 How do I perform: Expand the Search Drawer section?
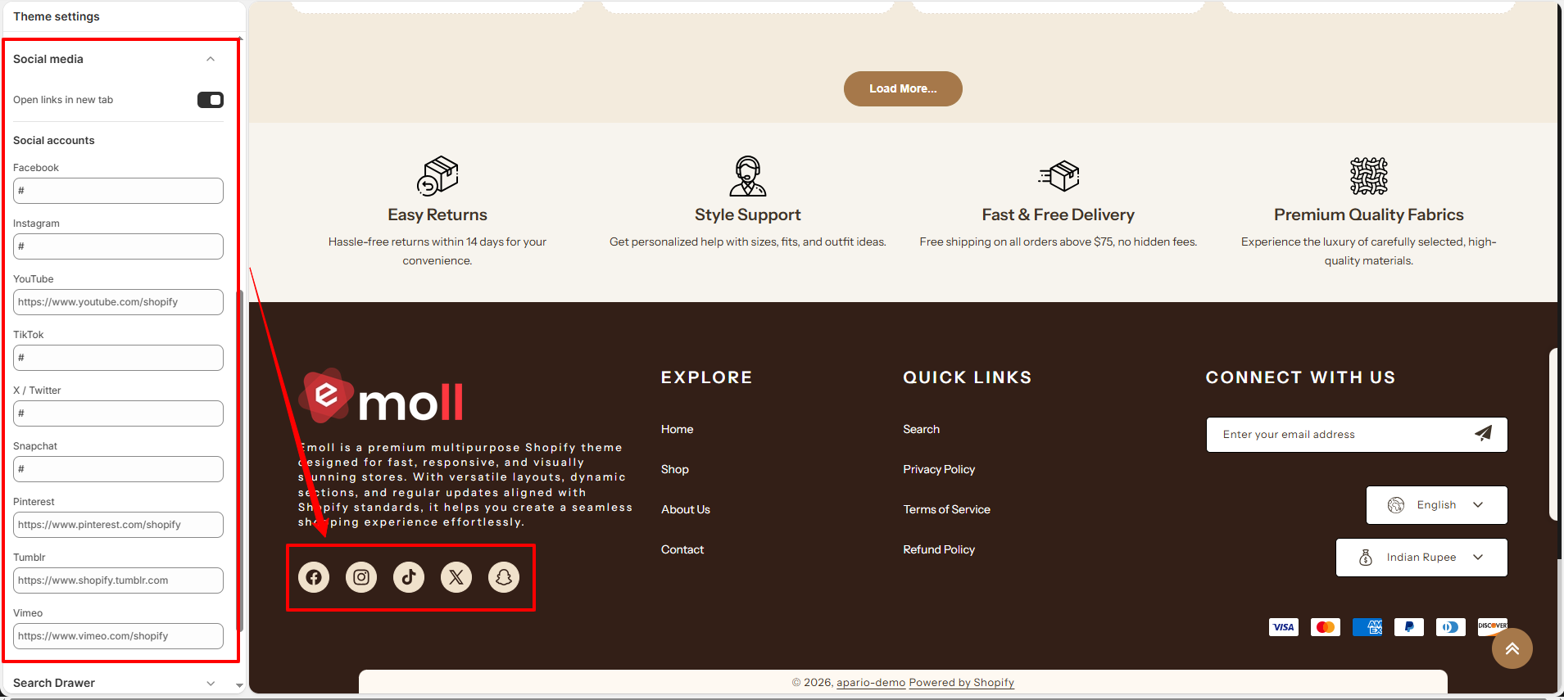[x=211, y=683]
